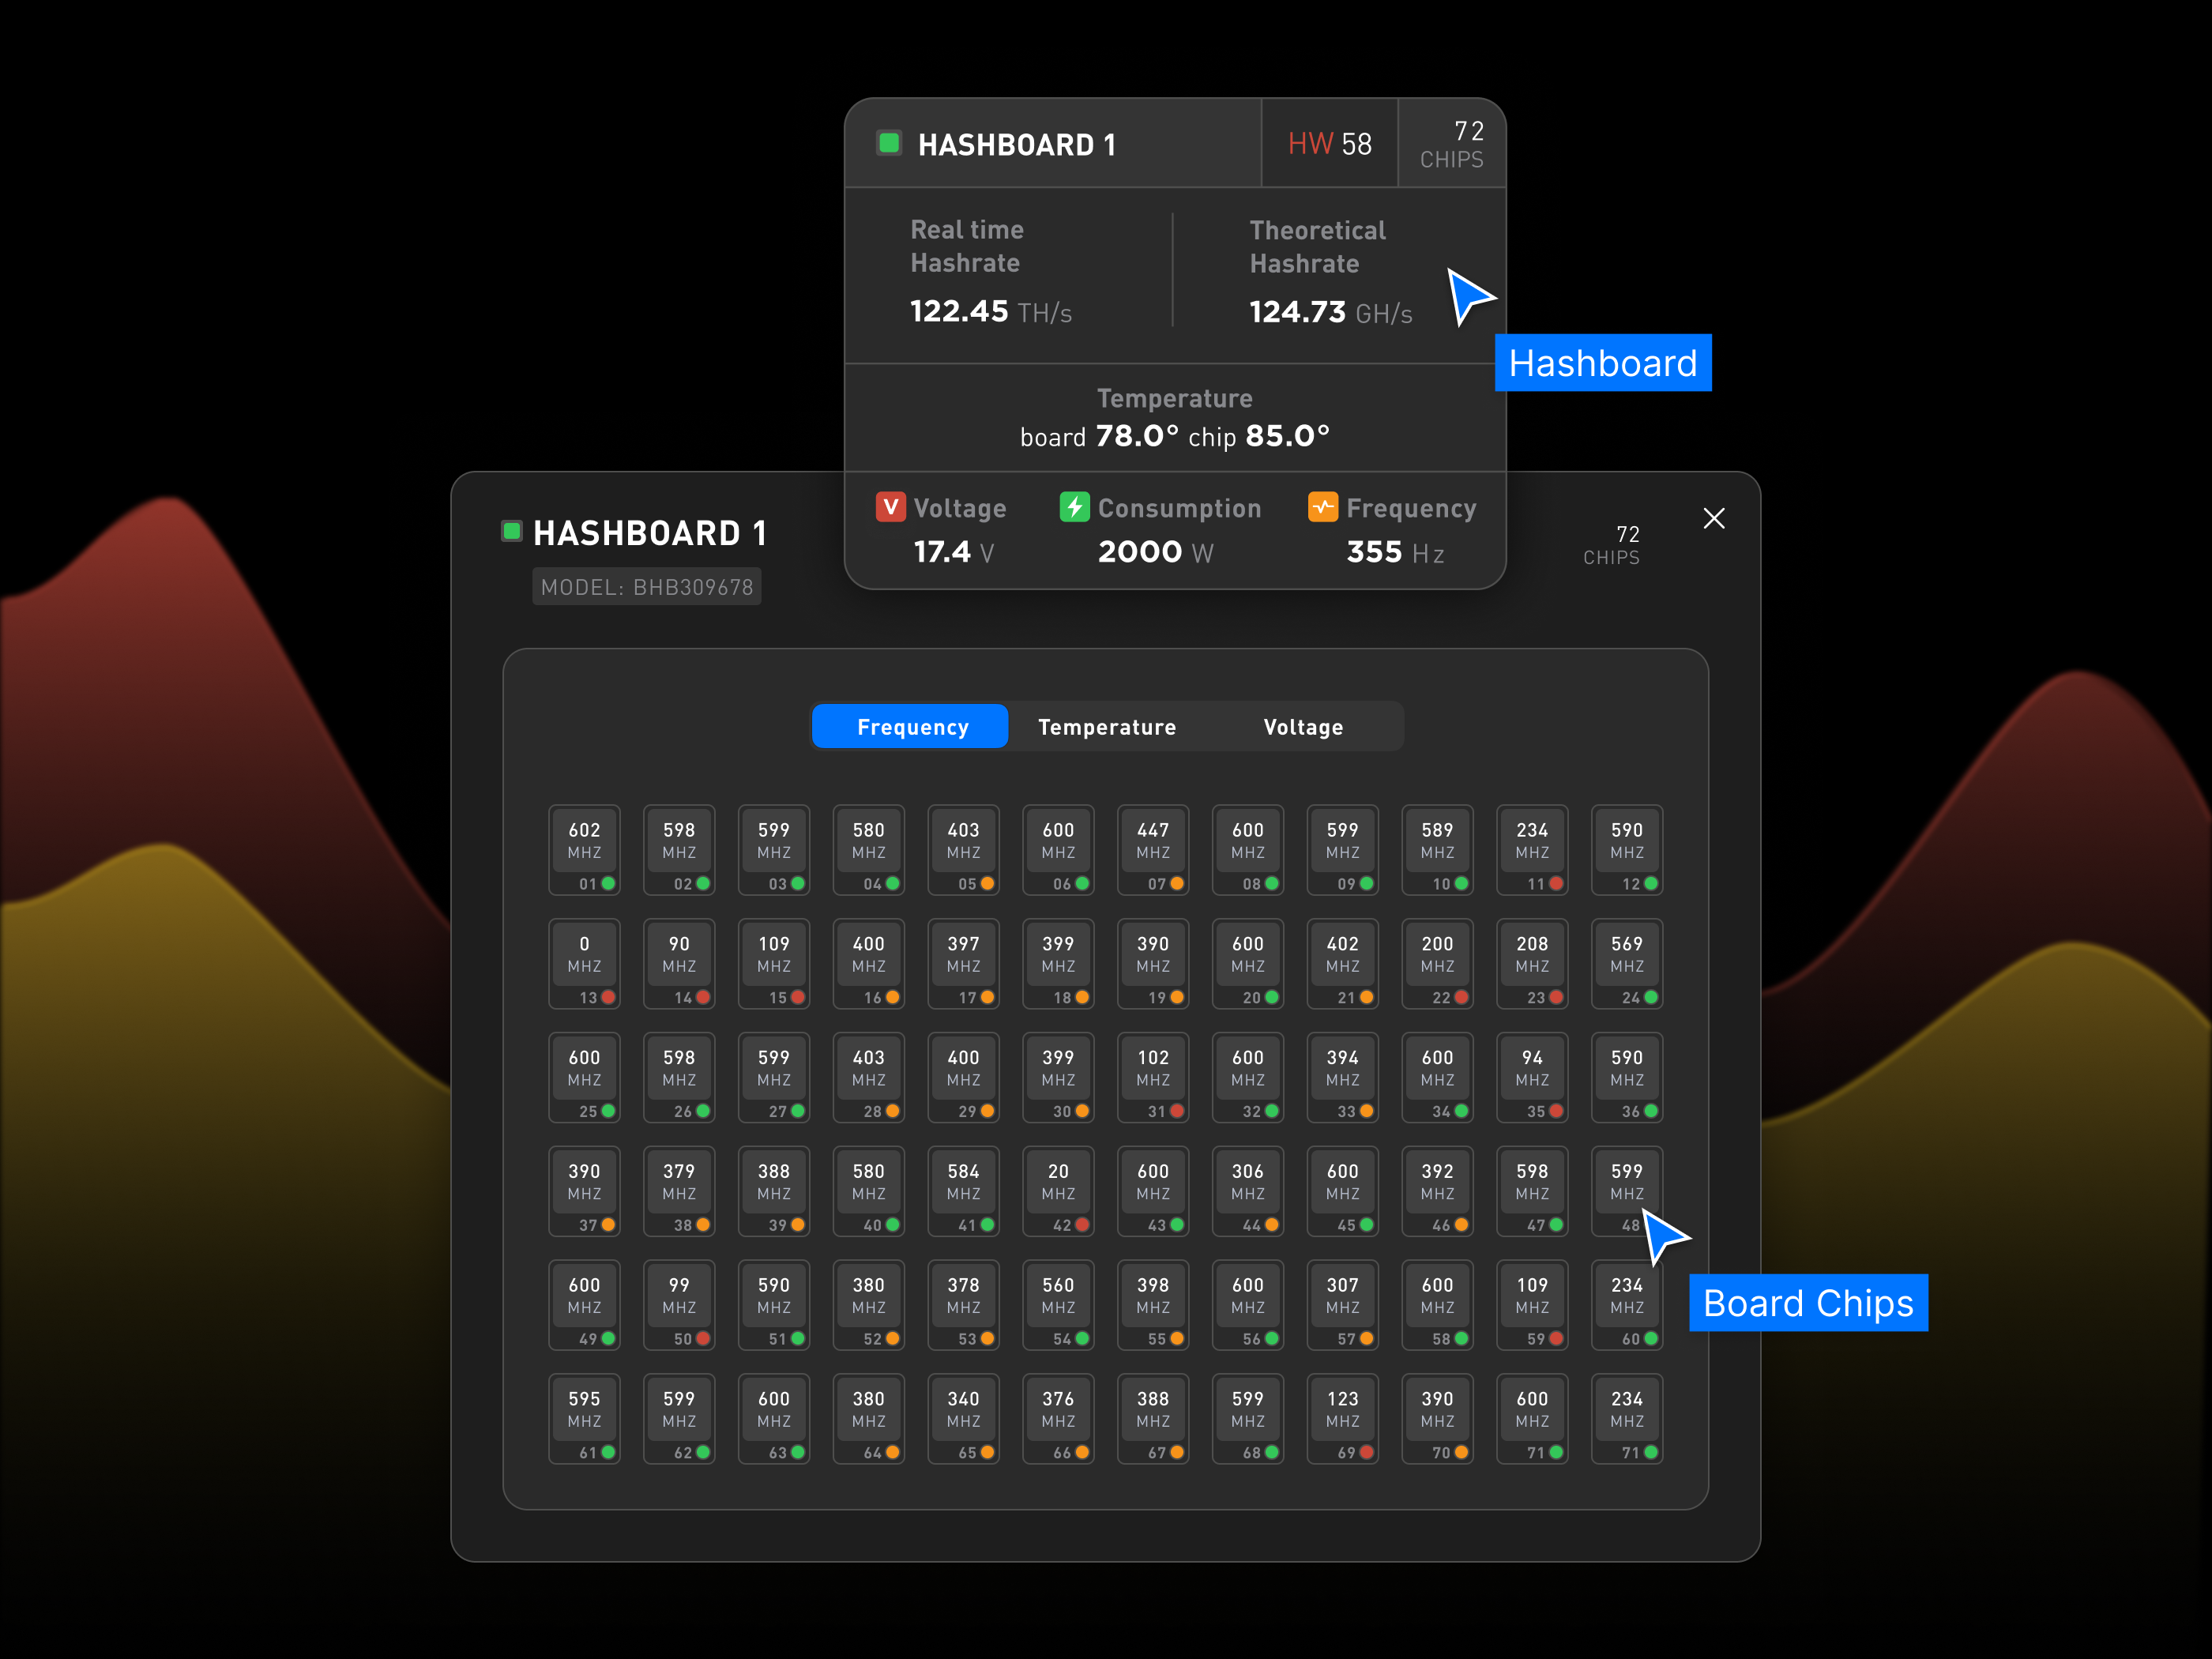Image resolution: width=2212 pixels, height=1659 pixels.
Task: Switch to the Voltage tab
Action: point(1303,727)
